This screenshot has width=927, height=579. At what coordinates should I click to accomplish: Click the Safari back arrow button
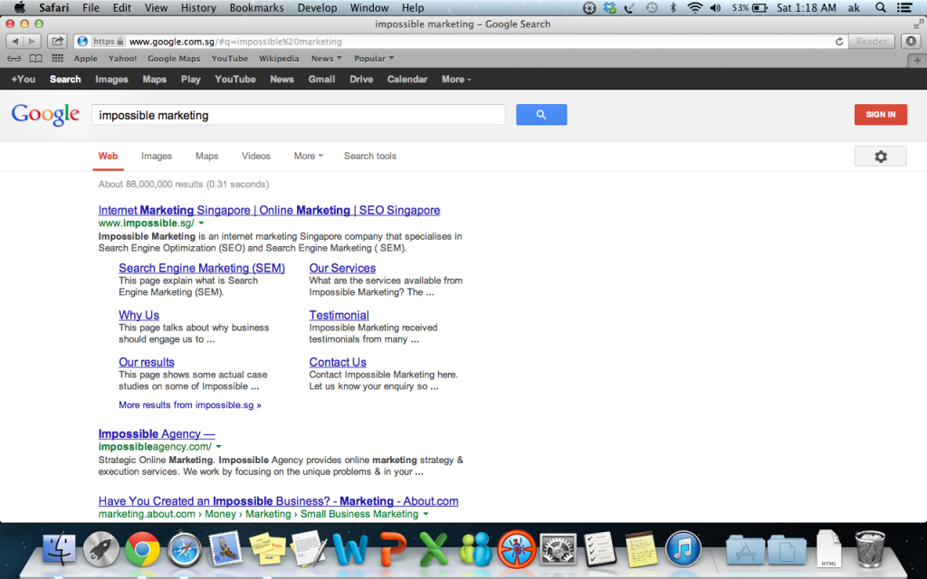pos(14,42)
